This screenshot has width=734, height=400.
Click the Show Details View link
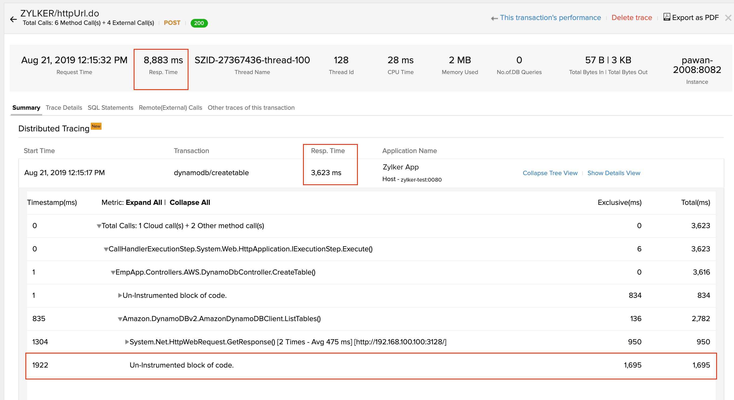click(614, 172)
